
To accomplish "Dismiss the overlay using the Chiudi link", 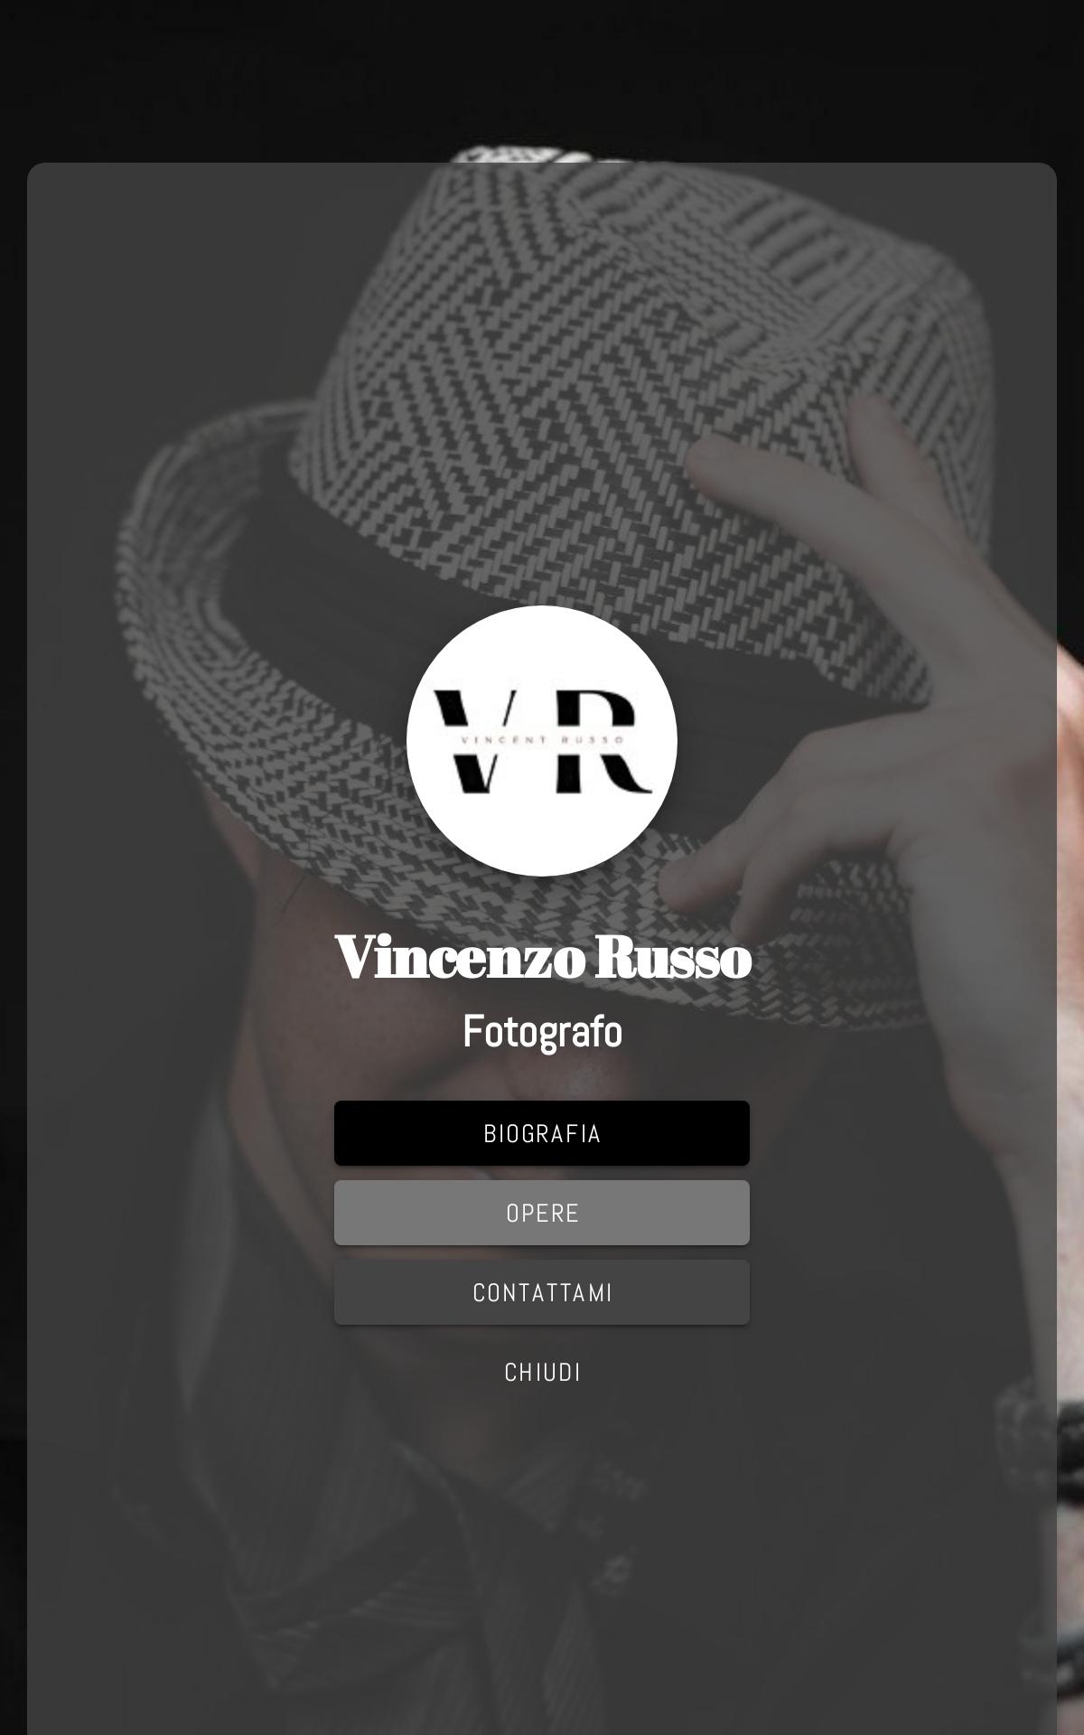I will point(542,1372).
